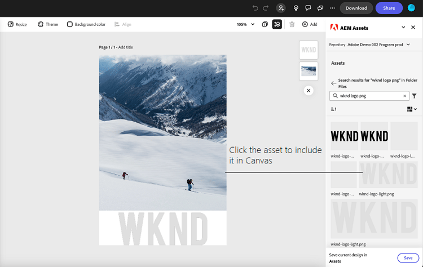Select the mountain photo layer thumbnail

(309, 71)
